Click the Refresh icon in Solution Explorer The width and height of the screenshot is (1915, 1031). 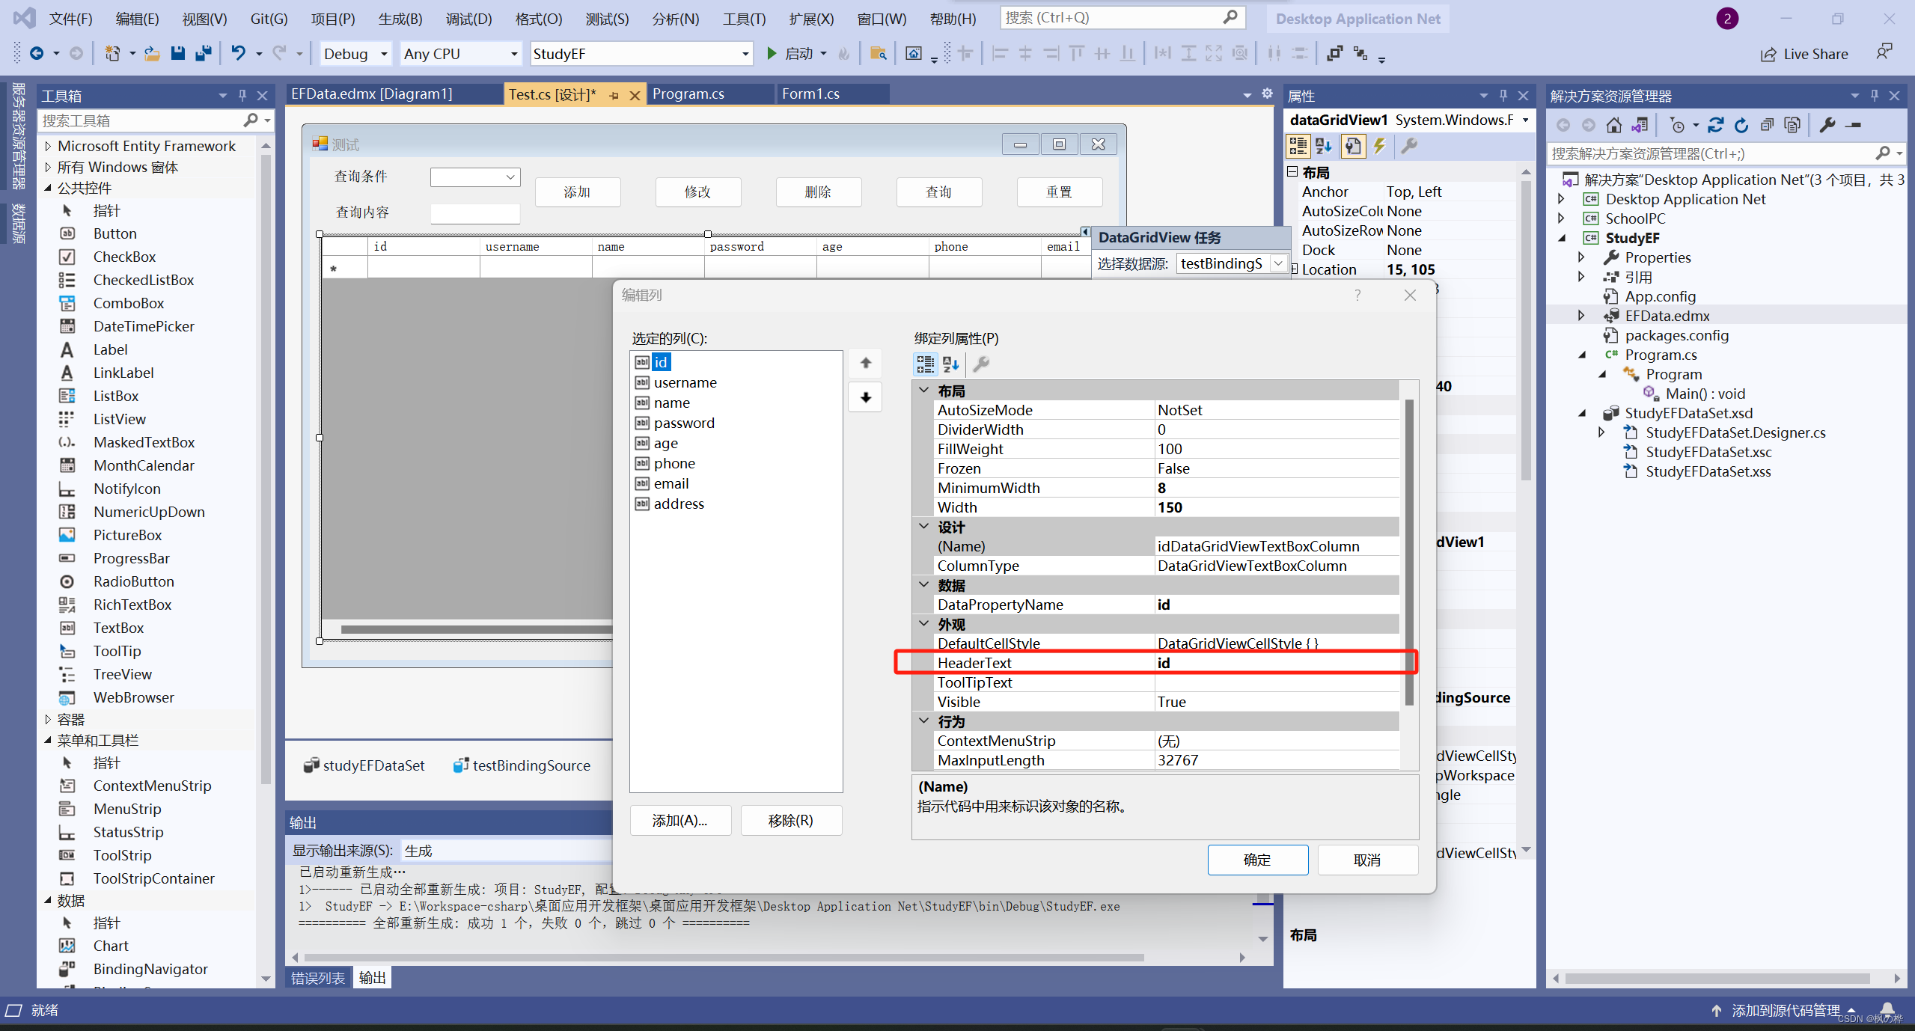1741,125
